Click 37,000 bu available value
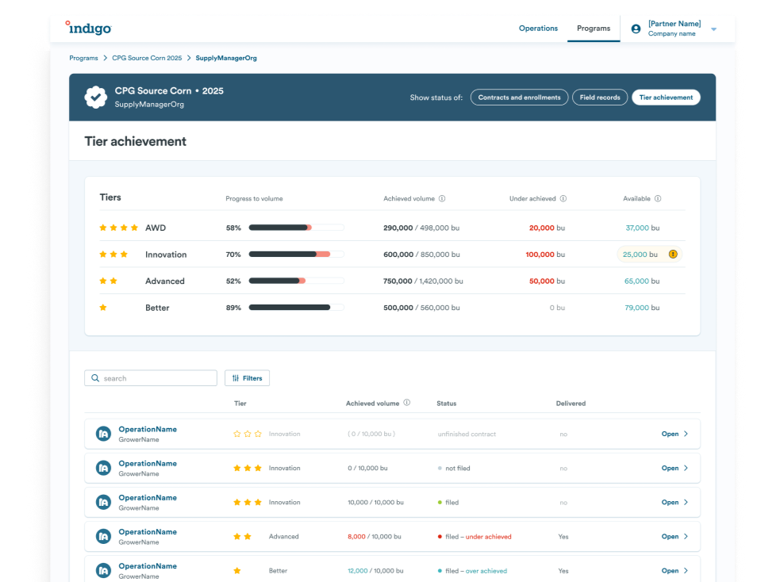This screenshot has width=776, height=582. [x=643, y=228]
